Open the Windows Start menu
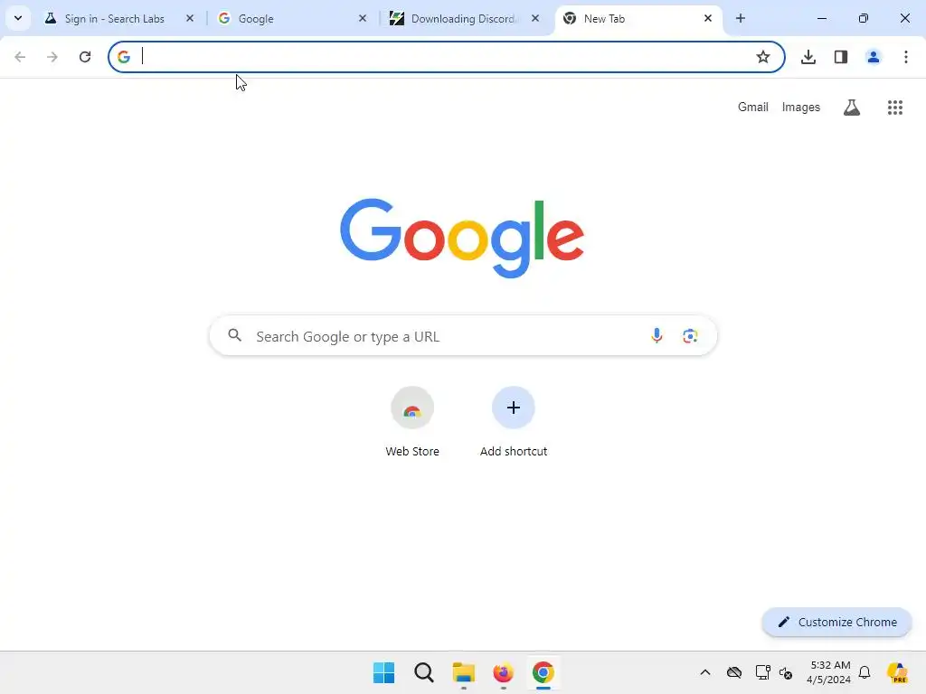Image resolution: width=926 pixels, height=694 pixels. pyautogui.click(x=383, y=672)
